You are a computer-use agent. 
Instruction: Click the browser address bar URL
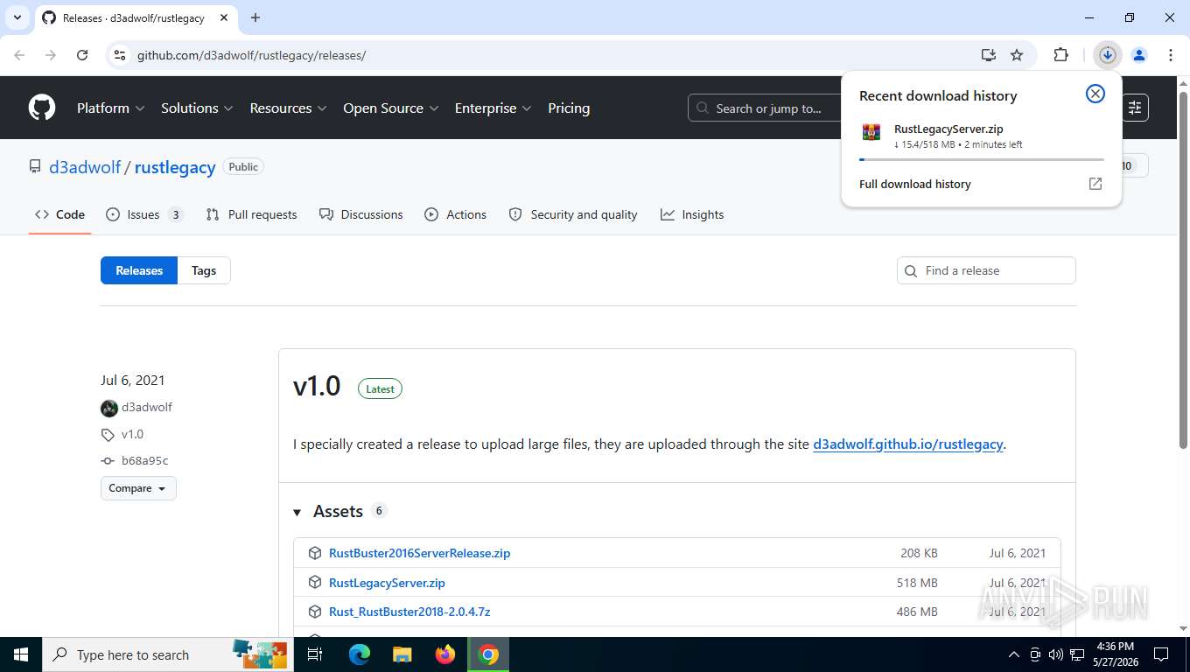pos(251,55)
